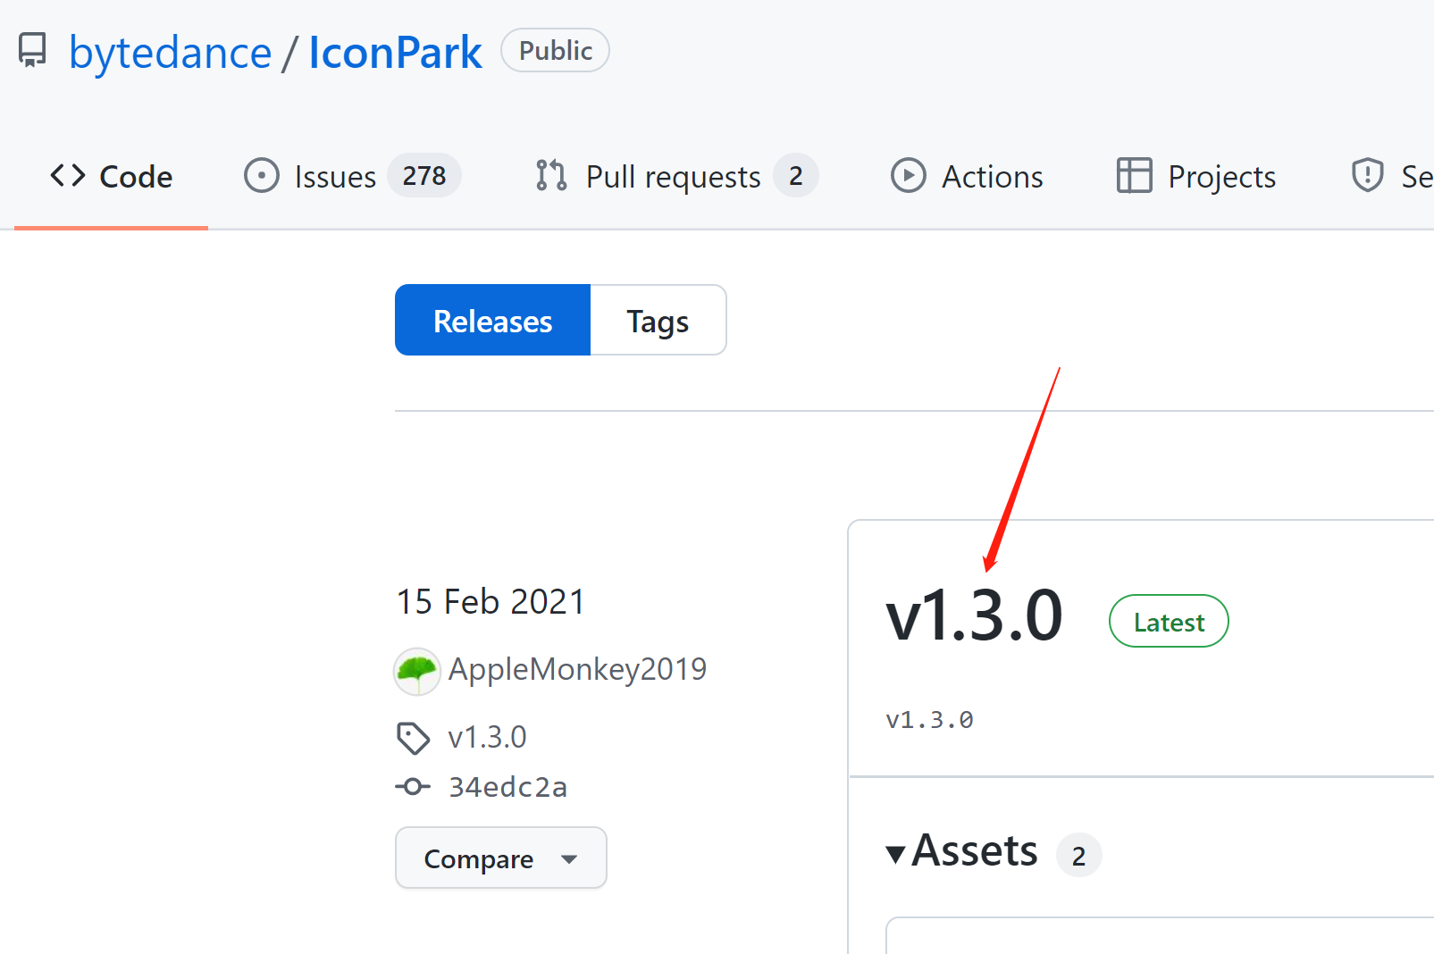The image size is (1434, 954).
Task: Click the Projects board icon
Action: [1133, 176]
